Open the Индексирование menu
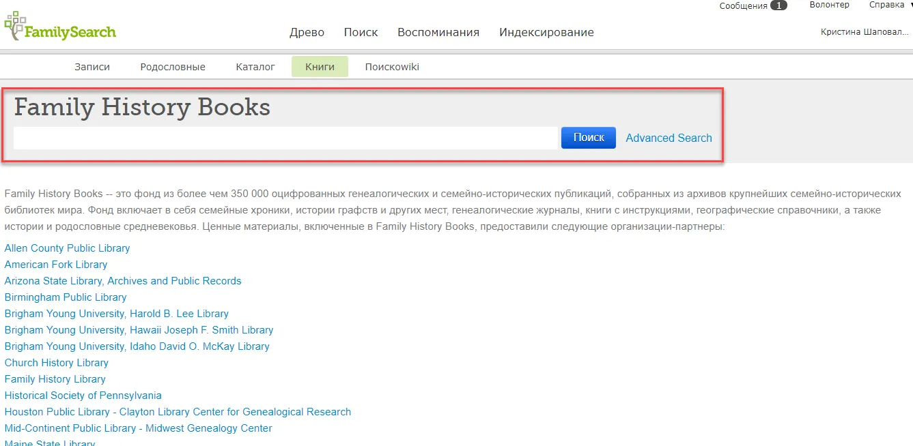This screenshot has height=446, width=913. click(x=546, y=32)
